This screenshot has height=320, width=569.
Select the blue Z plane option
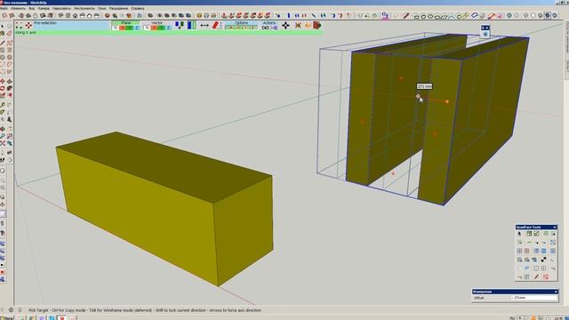136,28
